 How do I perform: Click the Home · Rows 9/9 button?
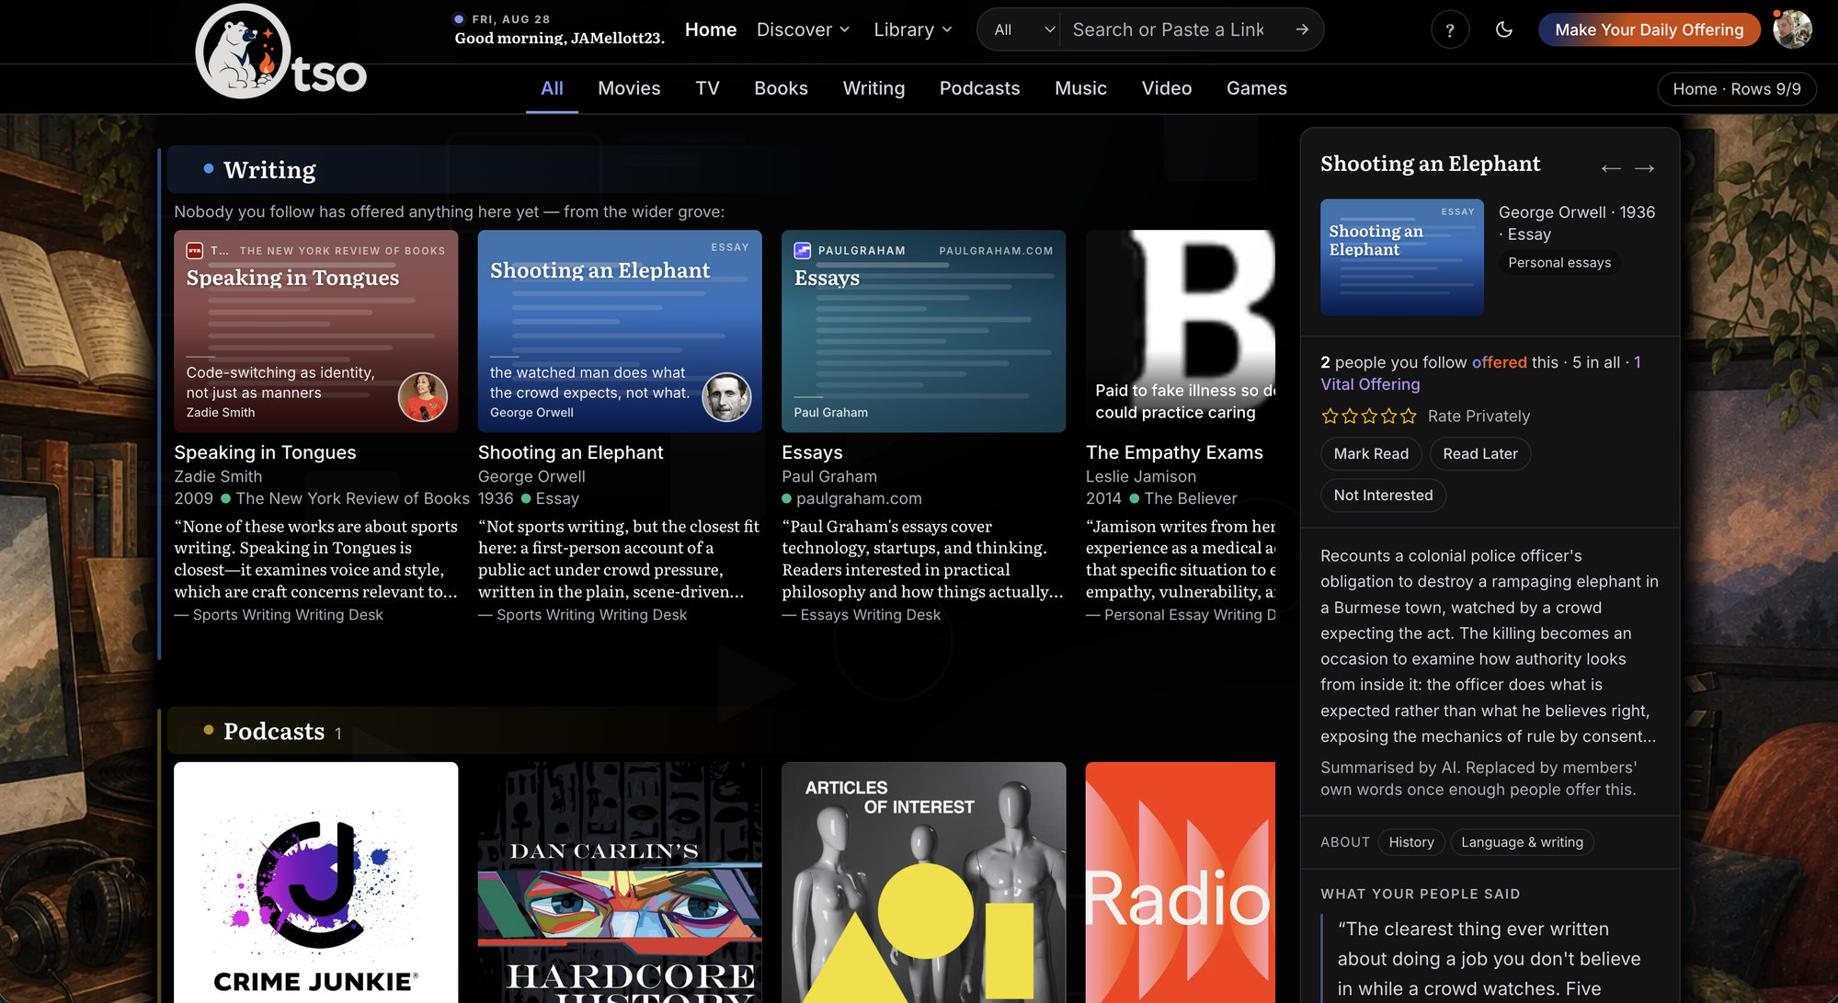click(x=1736, y=89)
